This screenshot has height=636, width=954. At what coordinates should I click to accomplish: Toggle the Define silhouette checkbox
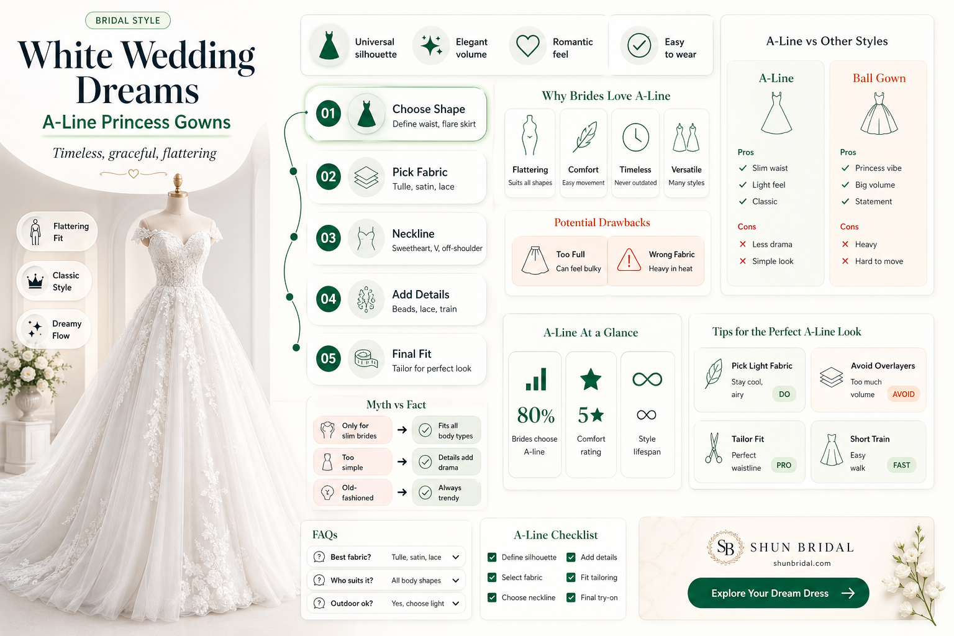492,557
